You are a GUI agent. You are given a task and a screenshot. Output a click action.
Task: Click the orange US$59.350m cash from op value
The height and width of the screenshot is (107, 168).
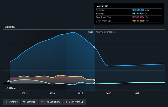139,21
